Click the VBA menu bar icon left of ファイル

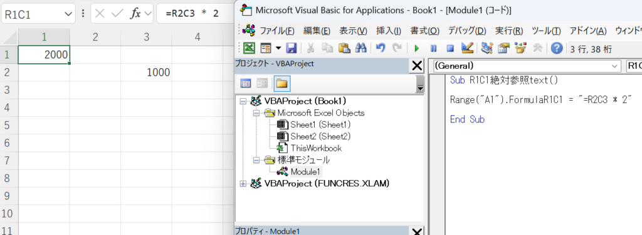pos(249,30)
